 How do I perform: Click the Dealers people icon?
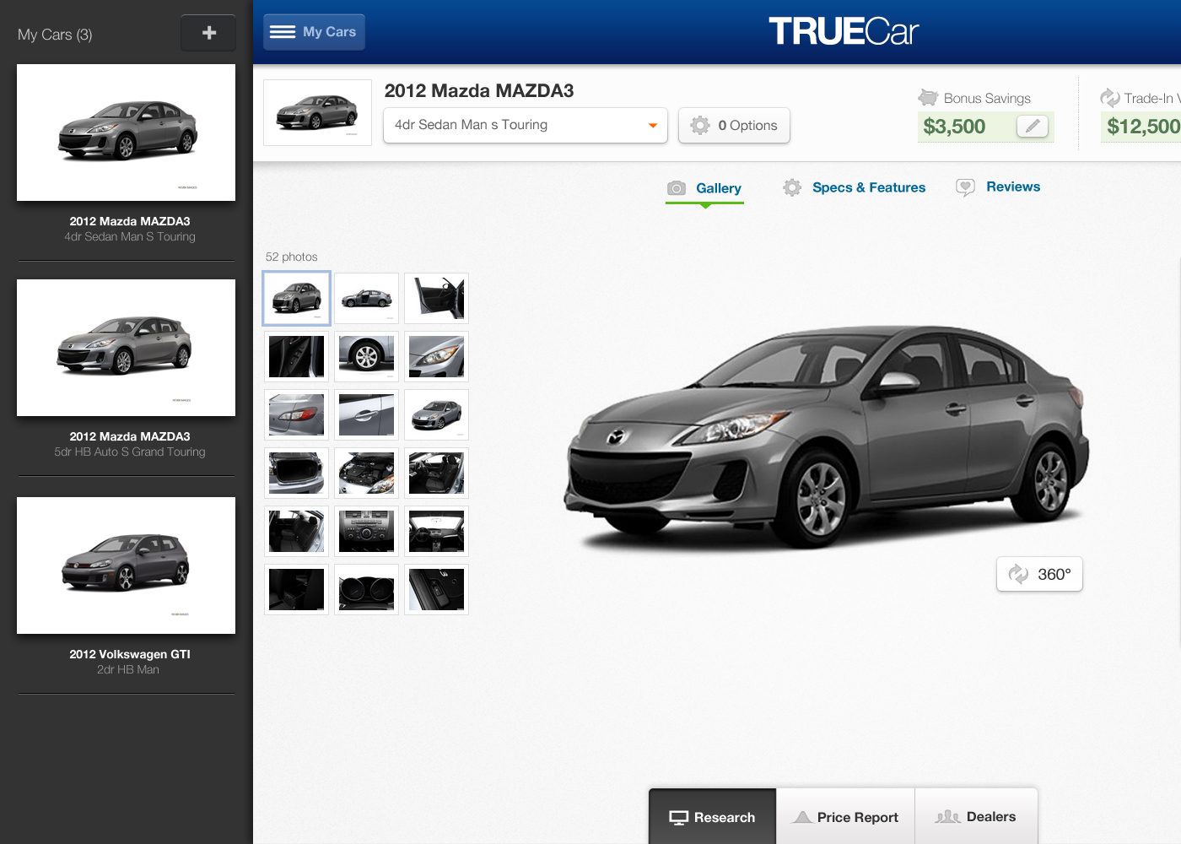[x=949, y=817]
